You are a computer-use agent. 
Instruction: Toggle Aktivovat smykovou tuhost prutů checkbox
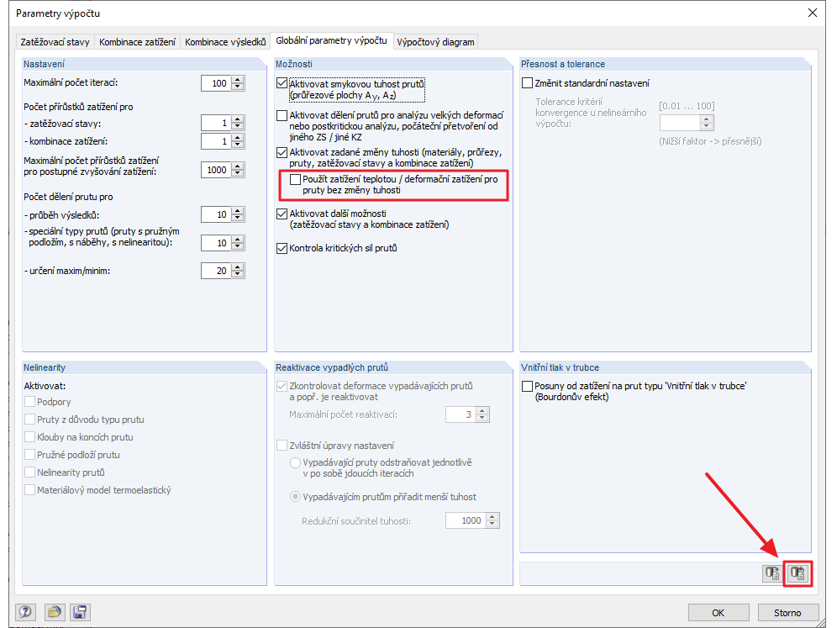tap(282, 84)
